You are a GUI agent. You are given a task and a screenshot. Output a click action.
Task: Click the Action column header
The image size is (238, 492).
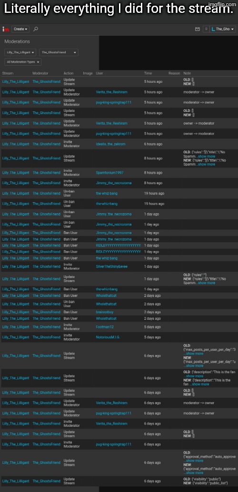(69, 73)
